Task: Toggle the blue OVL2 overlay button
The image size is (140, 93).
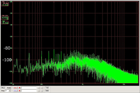Action: coord(15,91)
